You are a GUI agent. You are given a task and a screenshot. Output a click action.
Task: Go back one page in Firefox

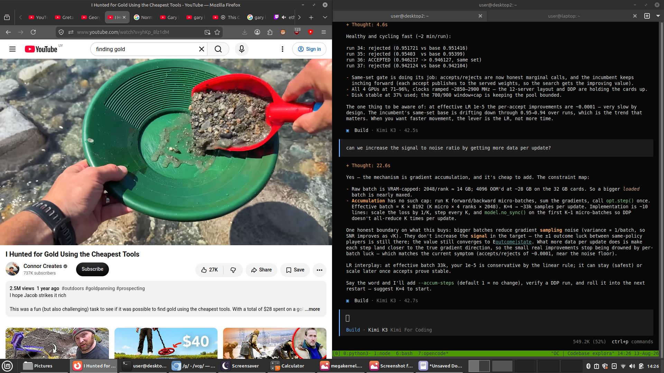click(8, 32)
